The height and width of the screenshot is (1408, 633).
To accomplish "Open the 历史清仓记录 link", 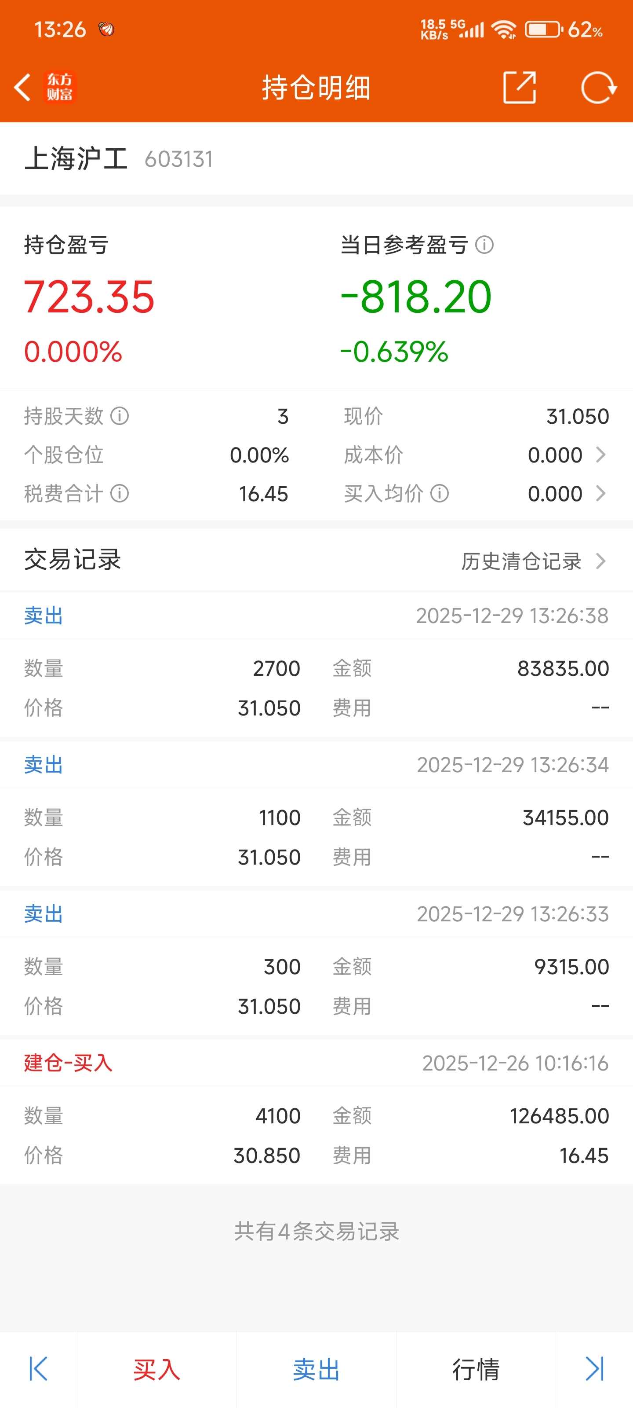I will [521, 561].
